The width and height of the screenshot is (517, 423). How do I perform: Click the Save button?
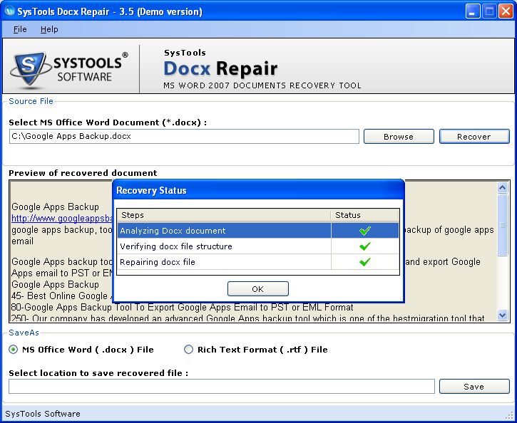coord(474,386)
